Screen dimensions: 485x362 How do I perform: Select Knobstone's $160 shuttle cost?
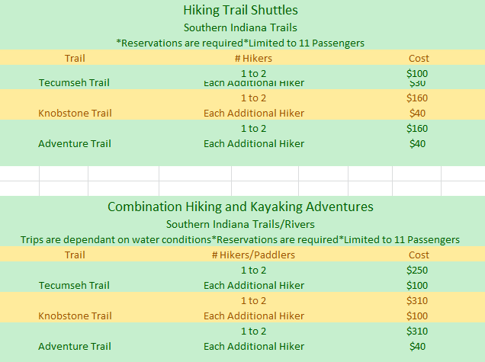417,98
